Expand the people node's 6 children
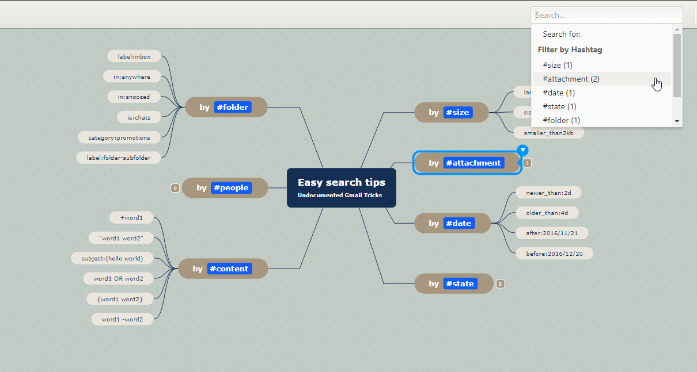The height and width of the screenshot is (372, 697). click(x=175, y=188)
